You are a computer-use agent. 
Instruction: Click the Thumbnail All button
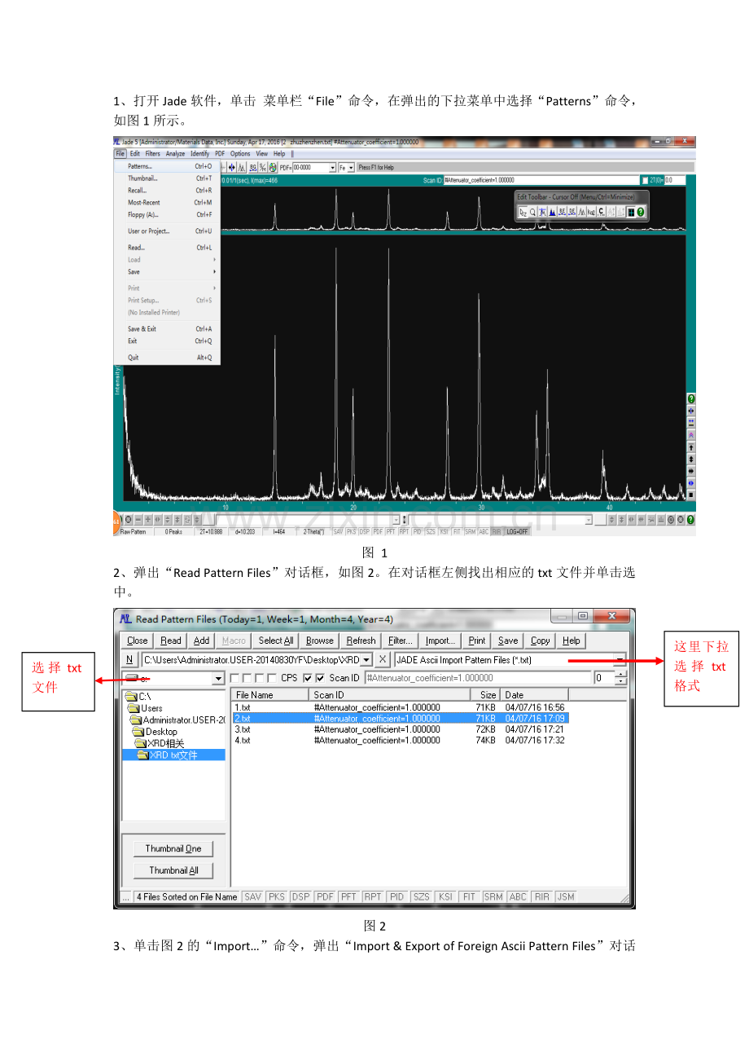173,869
